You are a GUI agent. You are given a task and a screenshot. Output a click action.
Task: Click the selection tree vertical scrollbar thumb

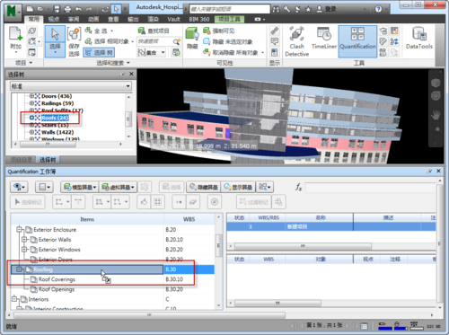[128, 119]
